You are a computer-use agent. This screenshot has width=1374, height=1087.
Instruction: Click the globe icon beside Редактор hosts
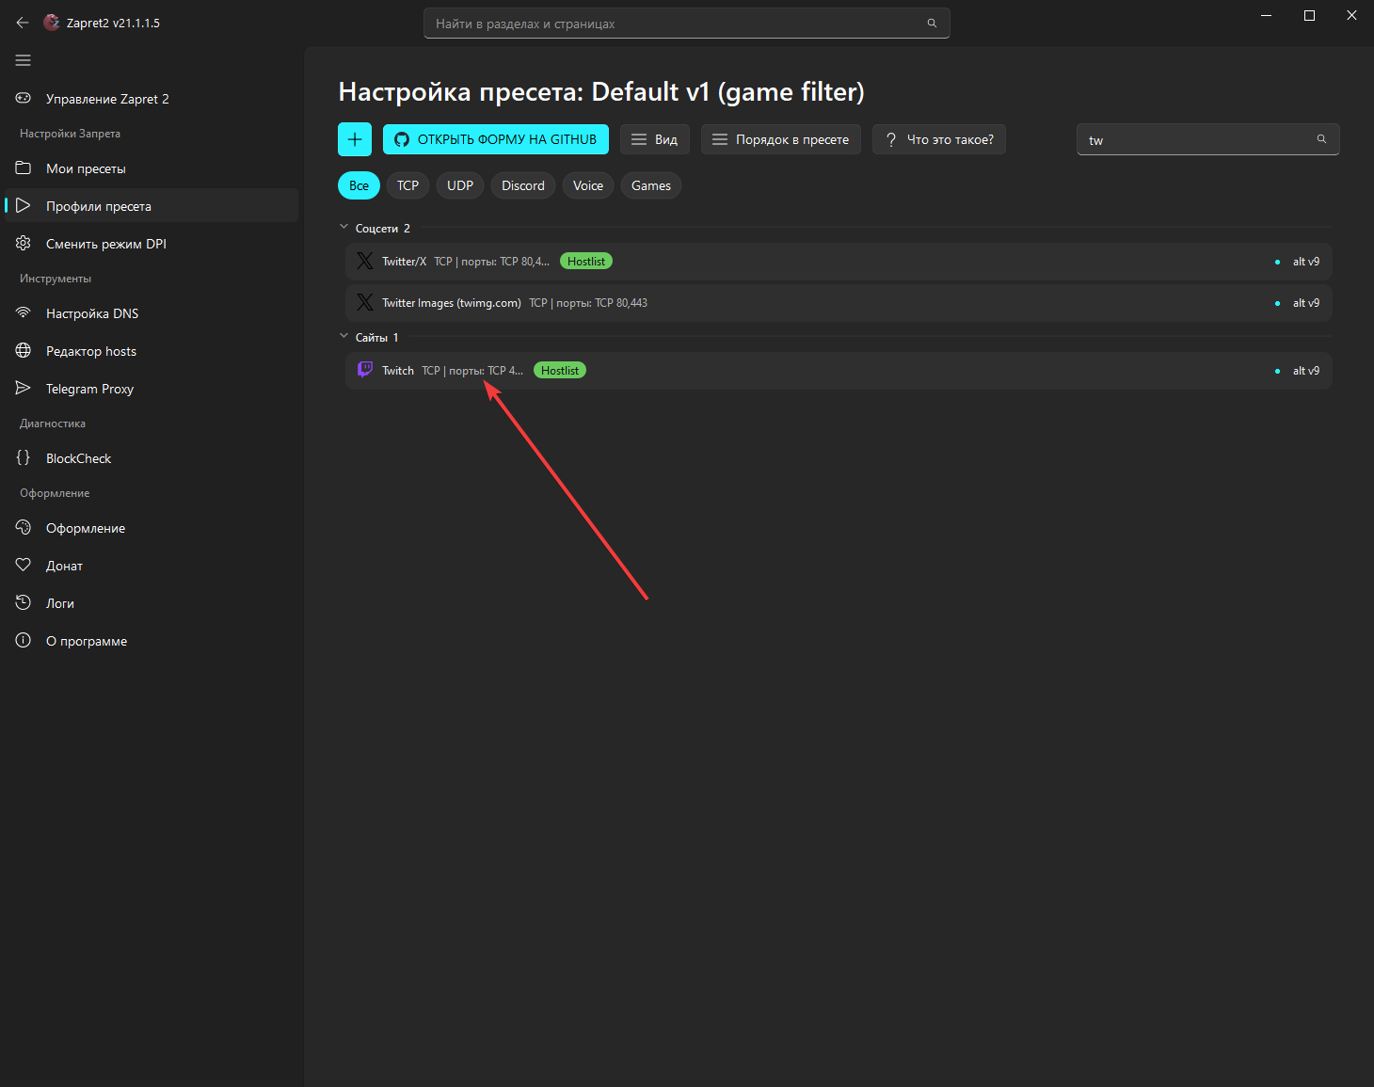pyautogui.click(x=24, y=350)
